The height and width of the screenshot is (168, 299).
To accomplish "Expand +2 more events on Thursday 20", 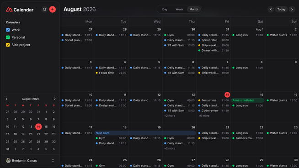I will point(170,148).
